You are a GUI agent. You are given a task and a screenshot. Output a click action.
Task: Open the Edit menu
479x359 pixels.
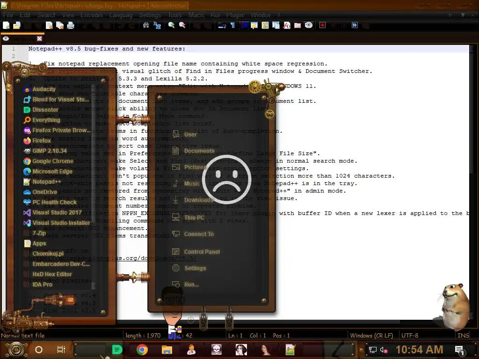click(x=25, y=15)
